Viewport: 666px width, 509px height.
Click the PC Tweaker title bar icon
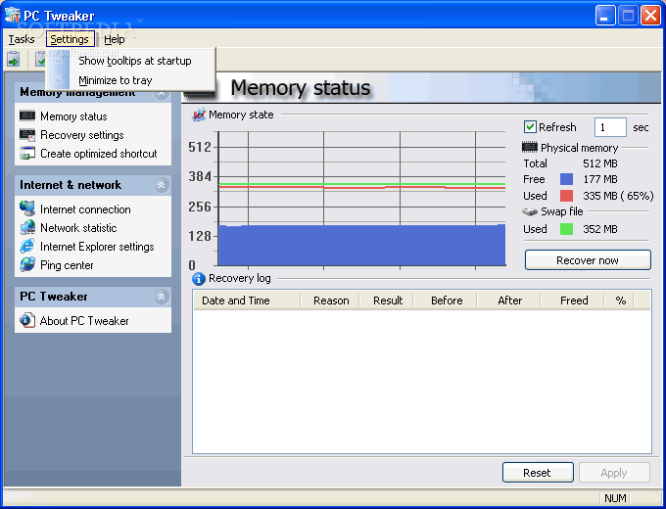[13, 16]
